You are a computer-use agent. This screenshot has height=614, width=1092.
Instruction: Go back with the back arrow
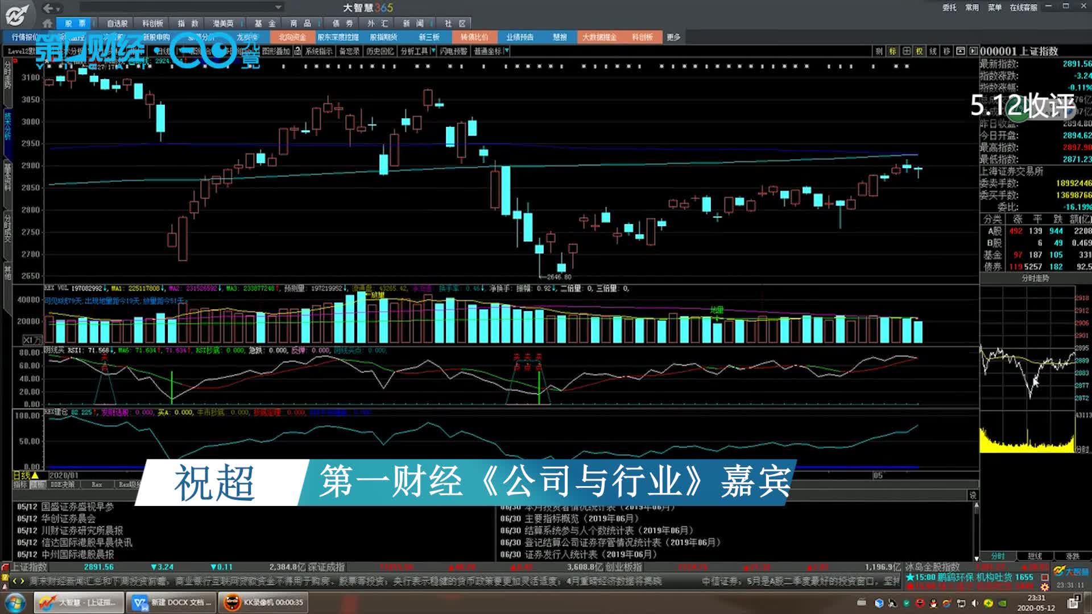(x=48, y=8)
